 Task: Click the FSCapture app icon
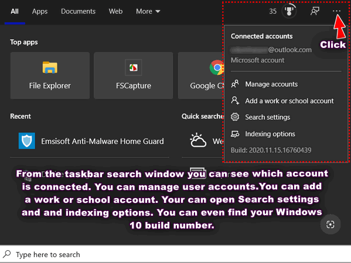pyautogui.click(x=134, y=67)
